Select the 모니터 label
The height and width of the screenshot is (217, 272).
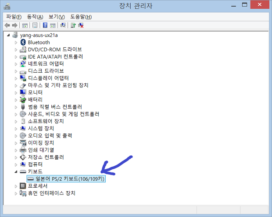[x=35, y=92]
